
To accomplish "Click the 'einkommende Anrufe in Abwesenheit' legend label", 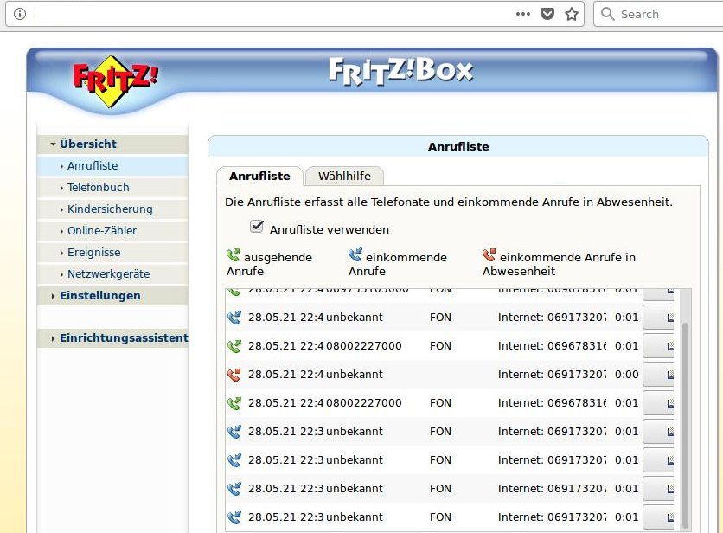I will pyautogui.click(x=559, y=264).
